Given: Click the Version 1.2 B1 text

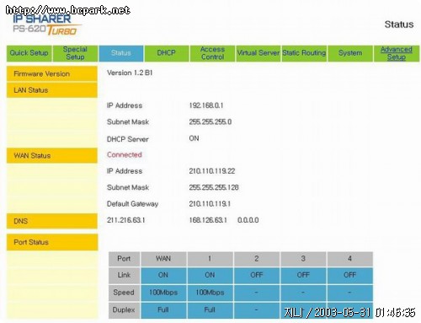Looking at the screenshot, I should coord(130,73).
